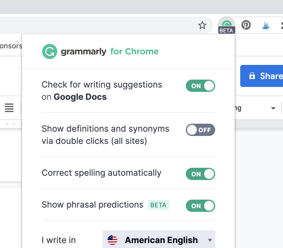Disable writing suggestions on Google Docs
The width and height of the screenshot is (283, 248).
click(200, 86)
